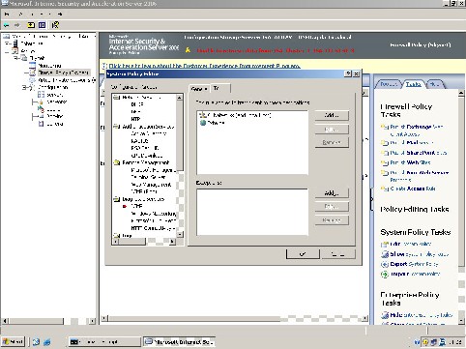Click scroll-down arrow of dialog tree scrollbar
This screenshot has height=349, width=466.
click(180, 234)
